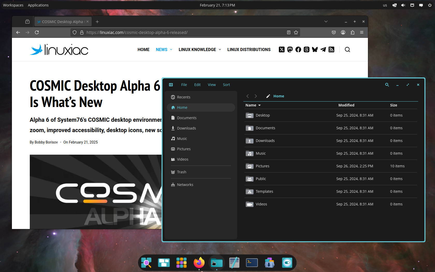The width and height of the screenshot is (435, 272).
Task: Click the Firefox URL address bar
Action: tap(185, 32)
